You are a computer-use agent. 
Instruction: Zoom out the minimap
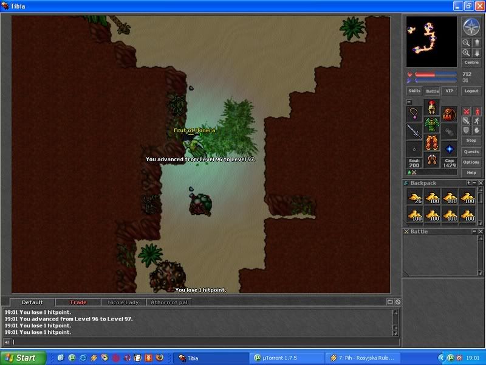tap(466, 43)
